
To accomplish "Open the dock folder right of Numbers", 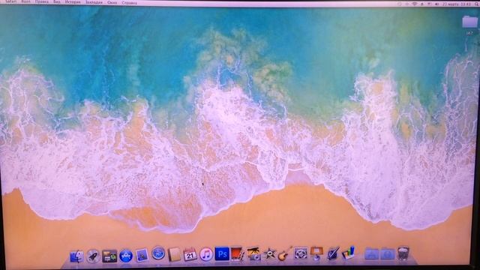I will pyautogui.click(x=371, y=253).
